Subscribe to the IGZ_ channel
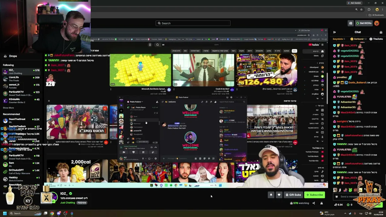This screenshot has height=217, width=386. tap(315, 195)
